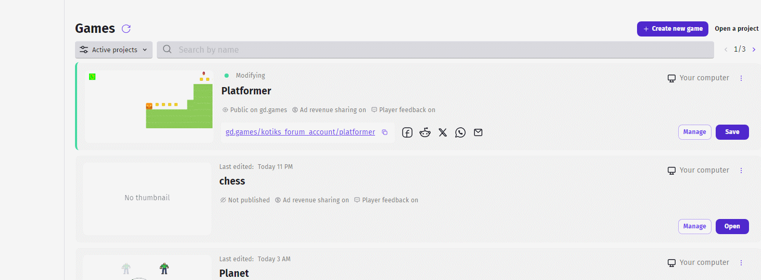Image resolution: width=761 pixels, height=280 pixels.
Task: Create a new game
Action: pos(672,29)
